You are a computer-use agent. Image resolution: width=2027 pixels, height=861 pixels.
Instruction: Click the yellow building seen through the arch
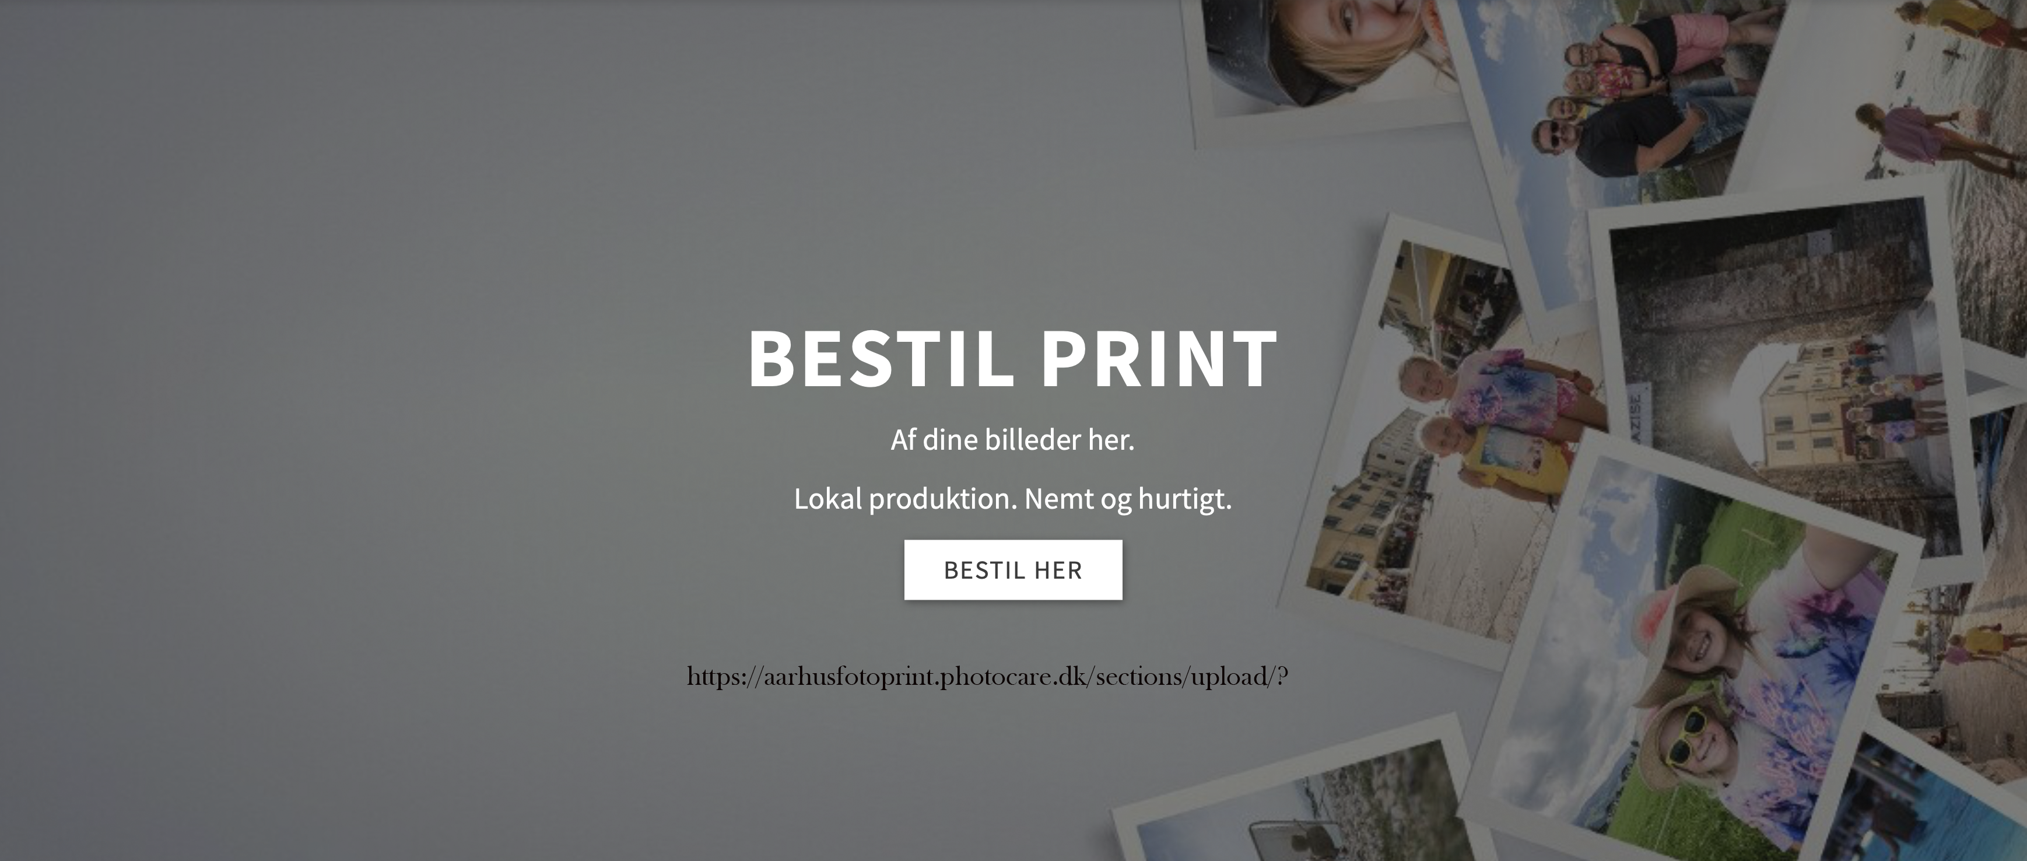(1802, 425)
